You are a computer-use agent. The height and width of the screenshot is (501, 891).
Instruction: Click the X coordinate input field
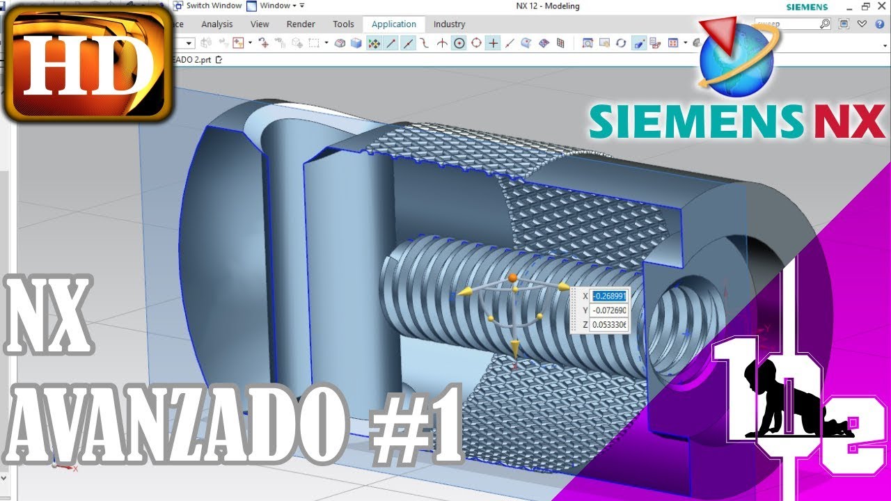609,295
